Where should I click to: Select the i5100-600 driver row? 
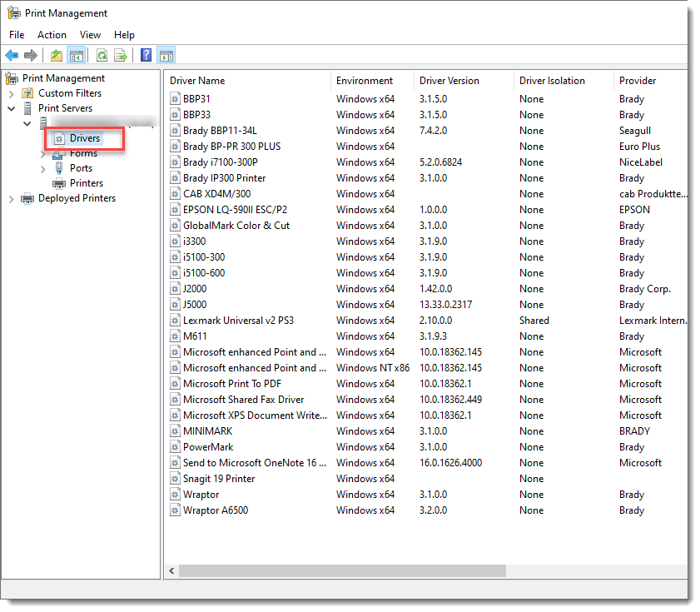(x=426, y=273)
